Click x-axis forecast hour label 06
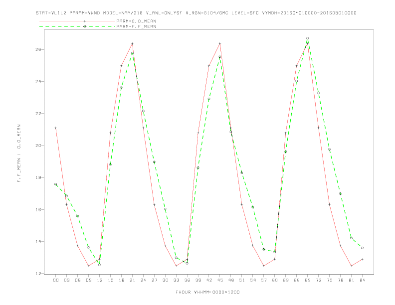This screenshot has height=305, width=395. (x=78, y=280)
